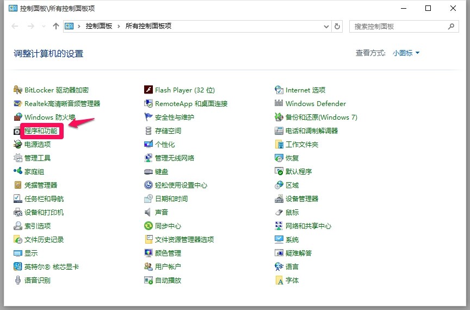Open the 设备和打印机 icon
Image resolution: width=470 pixels, height=310 pixels.
pos(18,212)
